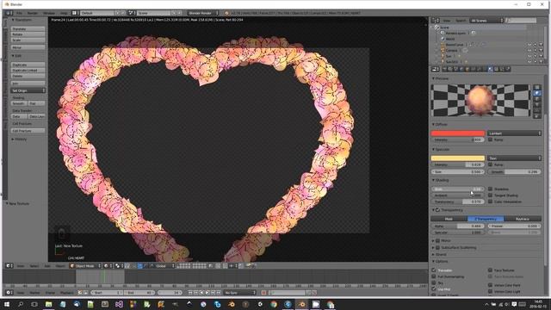Viewport: 551px width, 310px height.
Task: Open outliner editor type selector
Action: pos(436,21)
